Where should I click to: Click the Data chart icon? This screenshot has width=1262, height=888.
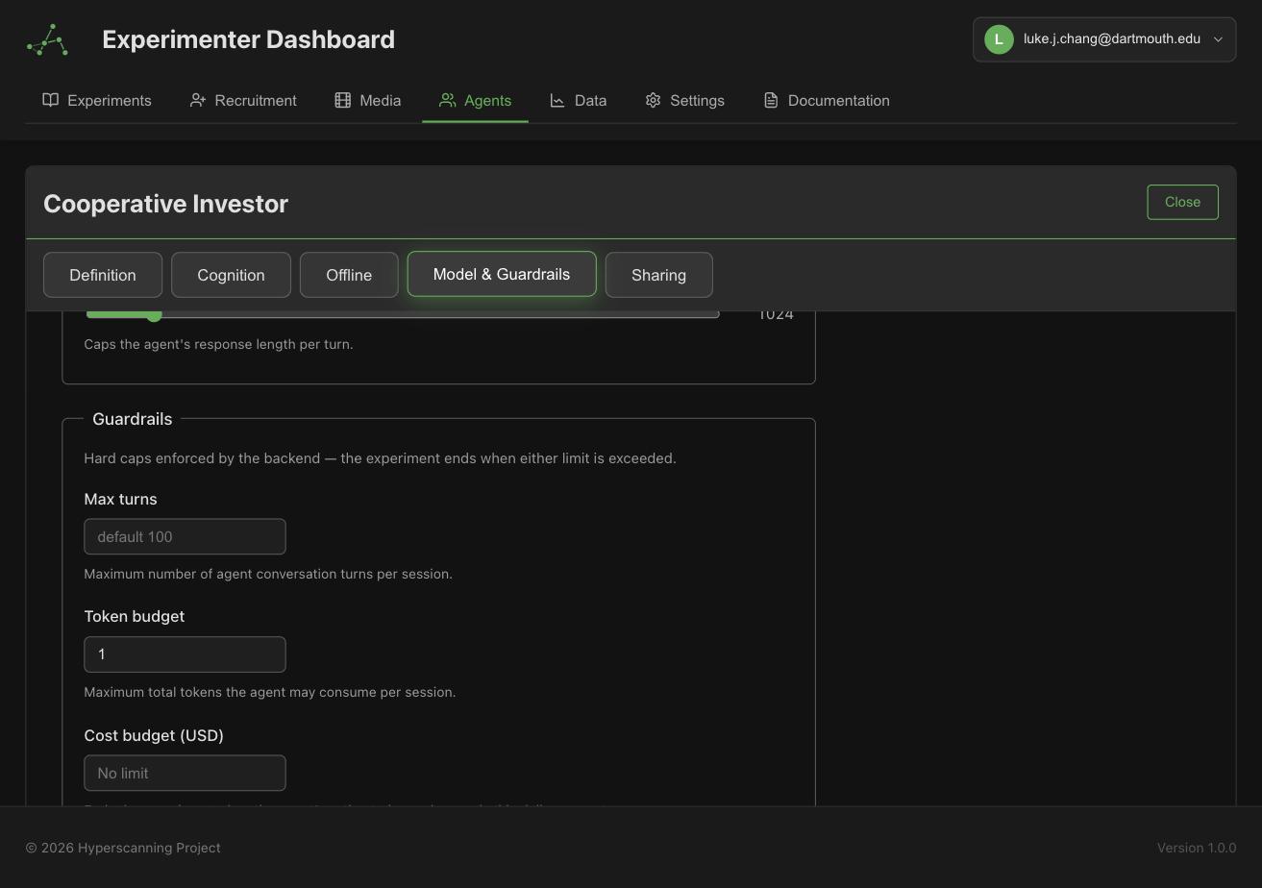pos(557,100)
